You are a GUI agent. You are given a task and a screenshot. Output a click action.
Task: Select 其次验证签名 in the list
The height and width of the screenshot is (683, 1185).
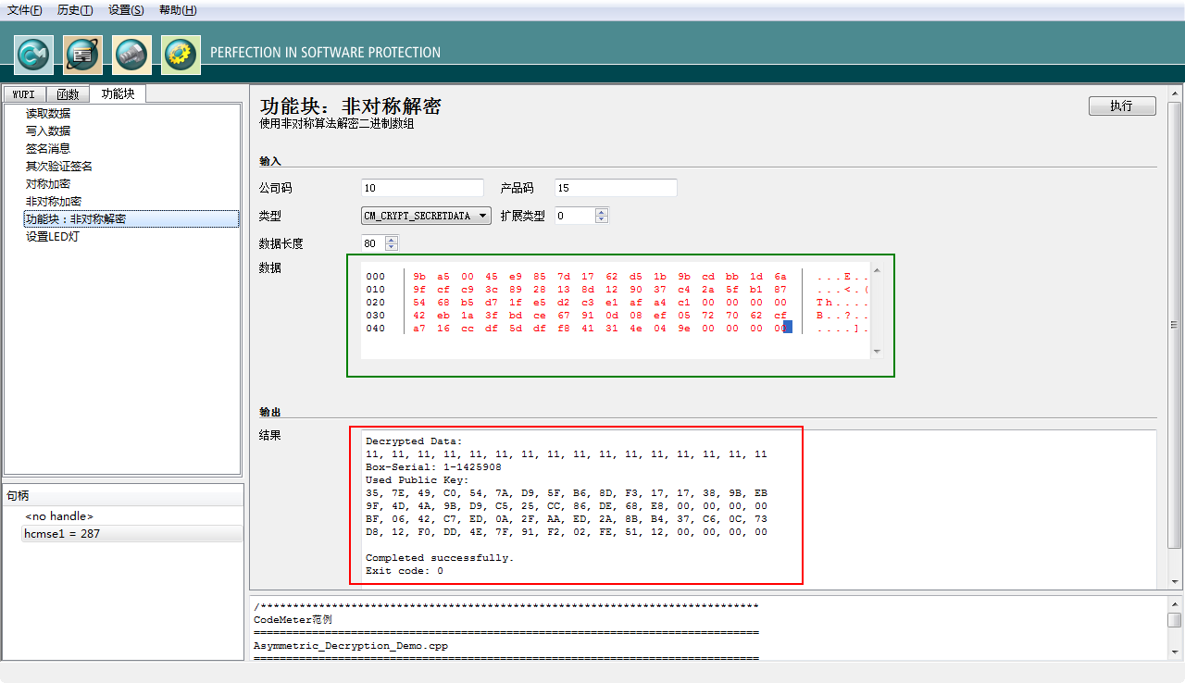click(x=59, y=166)
